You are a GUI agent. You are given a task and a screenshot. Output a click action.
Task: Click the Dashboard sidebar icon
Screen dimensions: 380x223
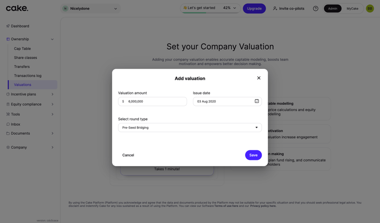(x=8, y=26)
